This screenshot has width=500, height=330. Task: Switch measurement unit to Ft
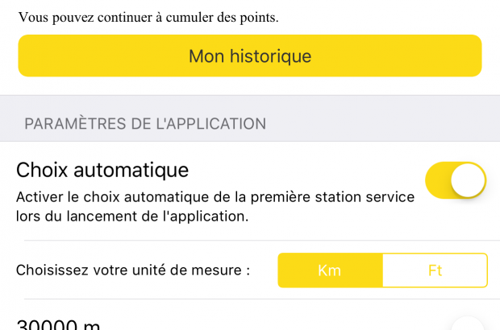coord(435,270)
